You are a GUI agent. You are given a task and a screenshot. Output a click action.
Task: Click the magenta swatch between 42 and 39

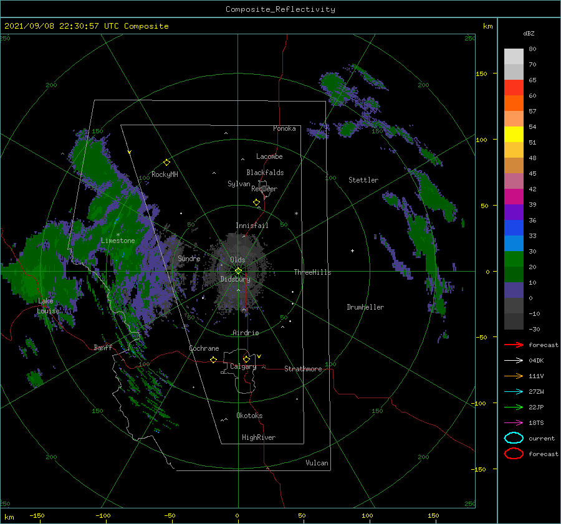coord(514,197)
